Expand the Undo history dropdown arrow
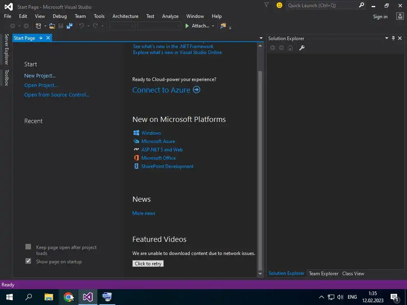The height and width of the screenshot is (305, 407). pyautogui.click(x=88, y=26)
